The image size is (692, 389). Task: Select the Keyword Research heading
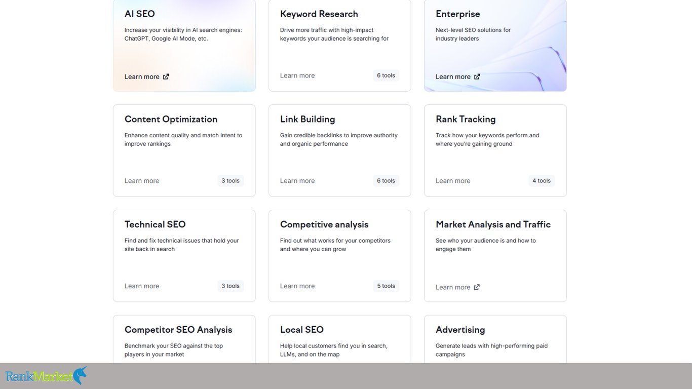tap(319, 14)
